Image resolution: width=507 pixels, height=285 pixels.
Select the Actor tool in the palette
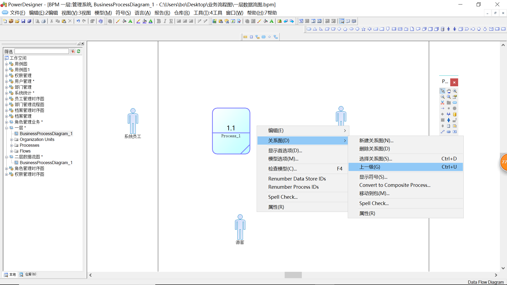[449, 120]
